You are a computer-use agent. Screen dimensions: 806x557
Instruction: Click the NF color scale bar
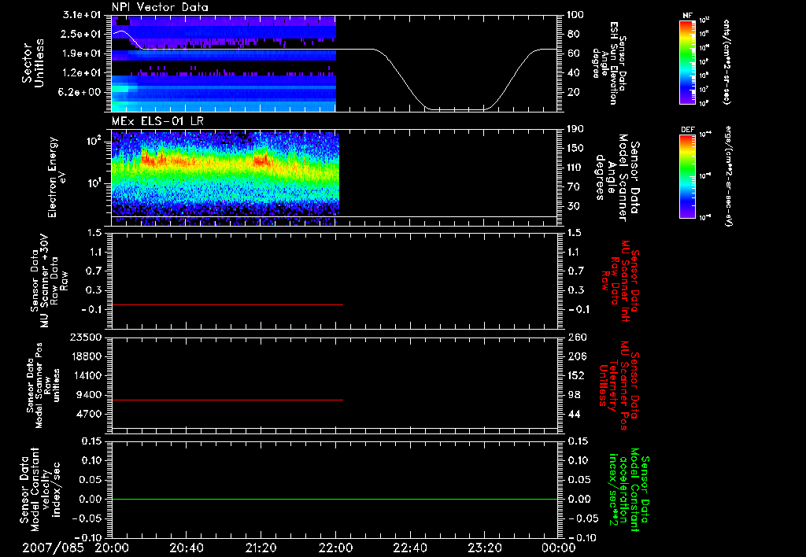[x=687, y=61]
